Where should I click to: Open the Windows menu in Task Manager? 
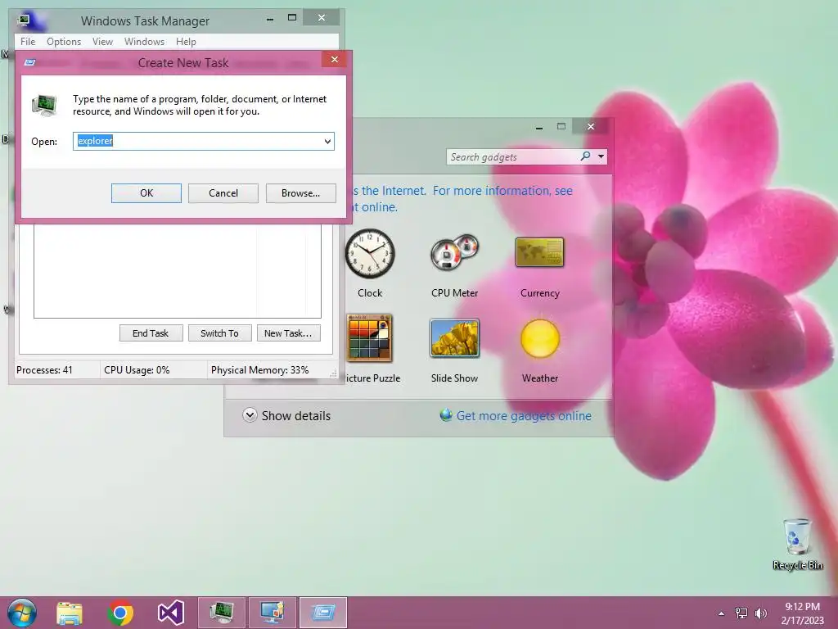[x=144, y=41]
